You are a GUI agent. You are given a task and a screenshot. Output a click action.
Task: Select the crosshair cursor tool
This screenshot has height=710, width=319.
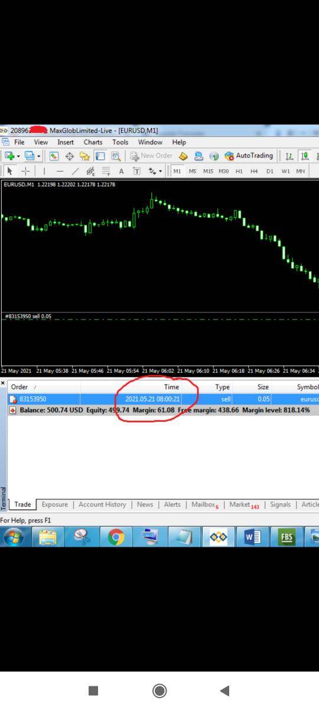click(x=26, y=171)
